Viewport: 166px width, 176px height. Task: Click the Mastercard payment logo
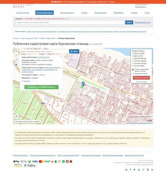click(x=41, y=162)
